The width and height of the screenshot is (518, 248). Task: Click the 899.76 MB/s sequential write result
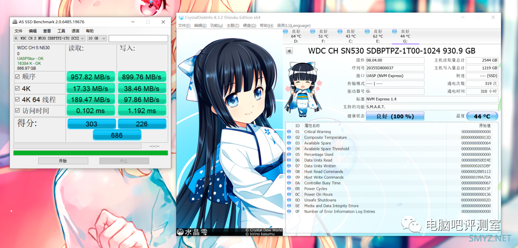[142, 77]
